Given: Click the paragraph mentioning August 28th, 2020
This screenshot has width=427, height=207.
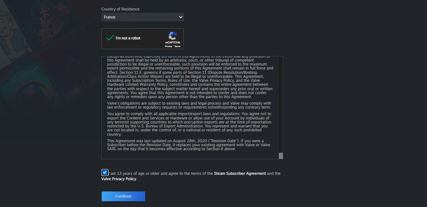Looking at the screenshot, I should 188,145.
